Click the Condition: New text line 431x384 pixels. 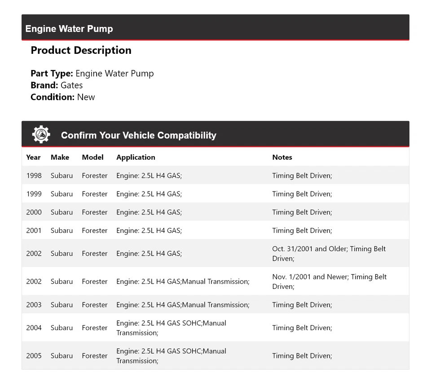(x=63, y=97)
